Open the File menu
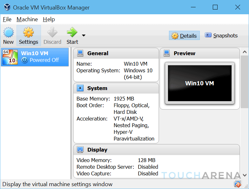Screen dimensions: 249x189 7,19
